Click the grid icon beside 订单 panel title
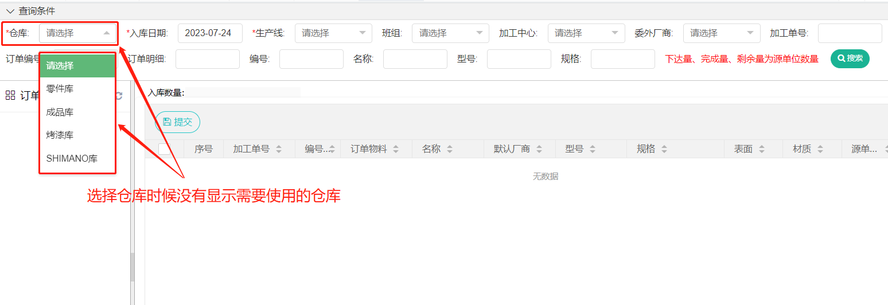The height and width of the screenshot is (305, 888). coord(10,95)
